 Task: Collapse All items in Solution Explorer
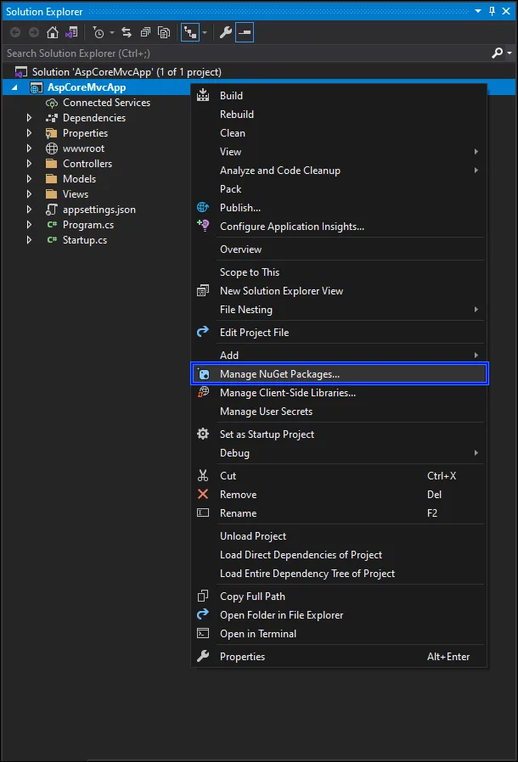point(145,32)
